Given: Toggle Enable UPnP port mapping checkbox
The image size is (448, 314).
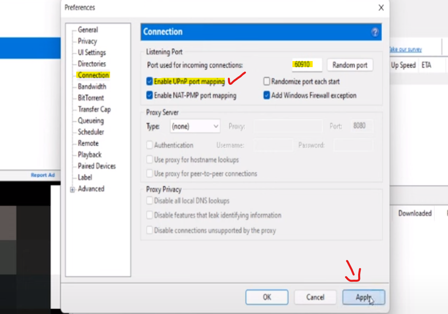Looking at the screenshot, I should click(x=150, y=81).
